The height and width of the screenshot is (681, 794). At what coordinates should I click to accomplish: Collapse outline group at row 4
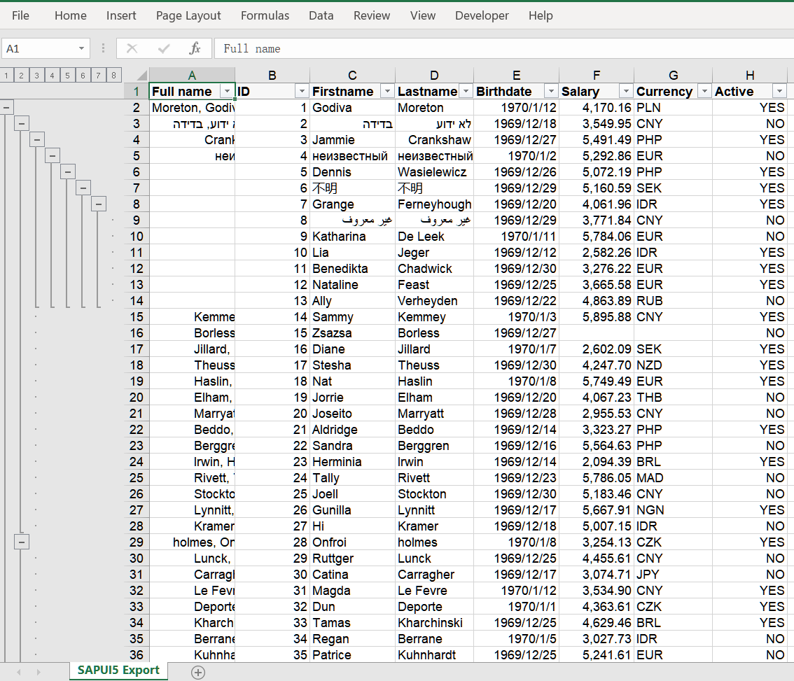[x=37, y=140]
